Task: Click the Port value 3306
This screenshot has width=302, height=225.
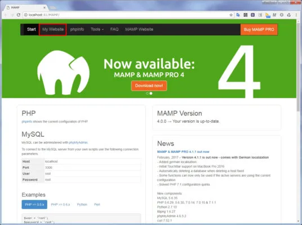Action: [x=48, y=168]
